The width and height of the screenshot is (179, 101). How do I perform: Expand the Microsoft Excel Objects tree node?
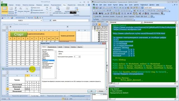95,31
